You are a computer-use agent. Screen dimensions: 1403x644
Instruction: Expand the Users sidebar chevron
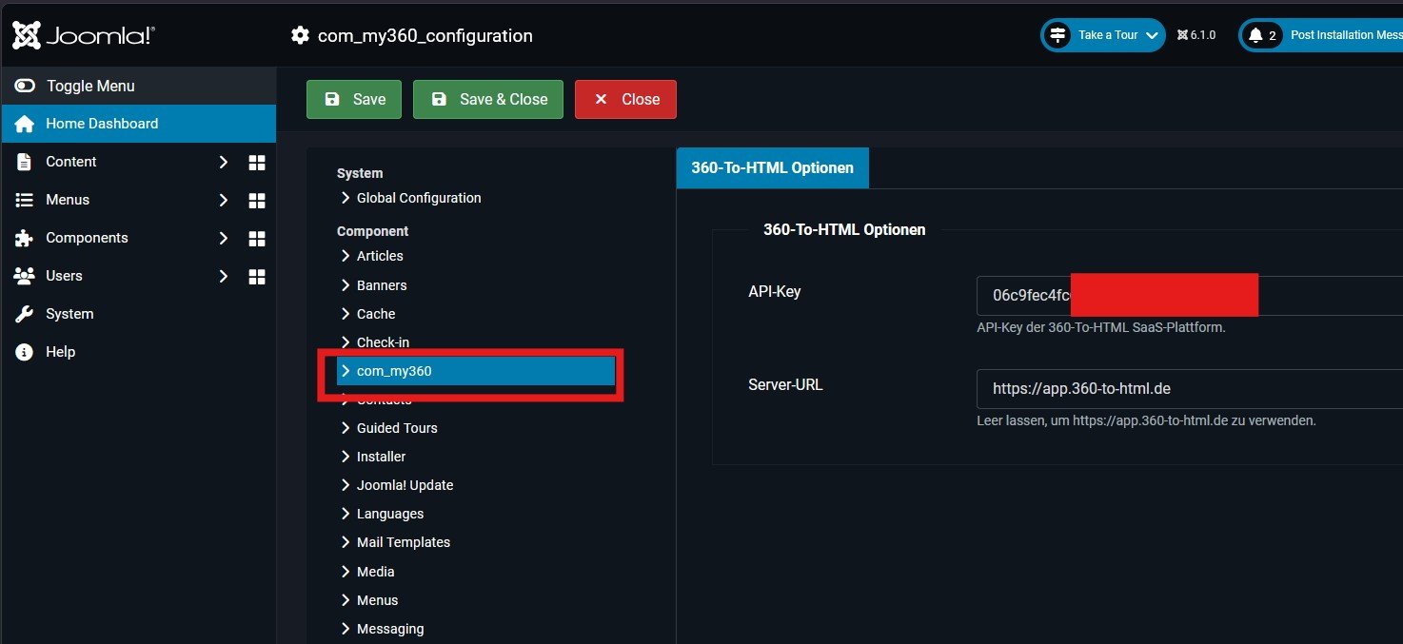click(224, 276)
